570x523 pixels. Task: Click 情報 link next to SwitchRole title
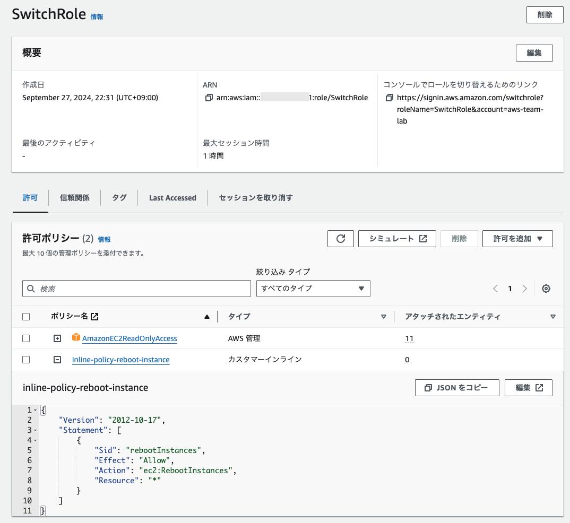point(97,16)
